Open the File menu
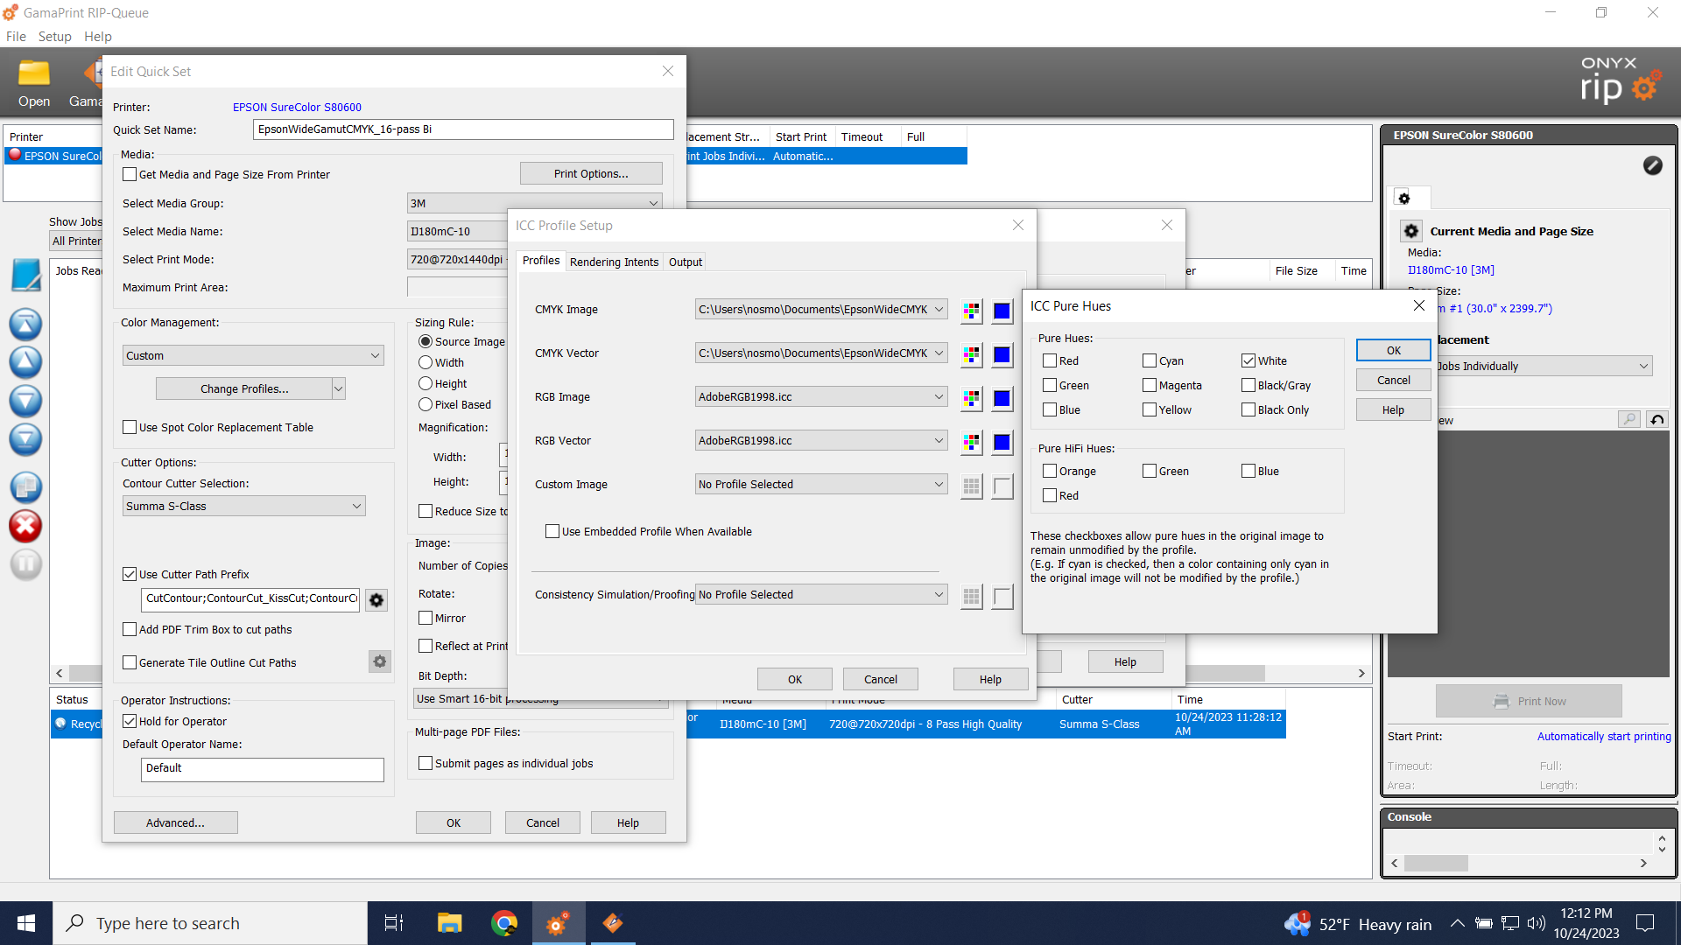 [16, 36]
